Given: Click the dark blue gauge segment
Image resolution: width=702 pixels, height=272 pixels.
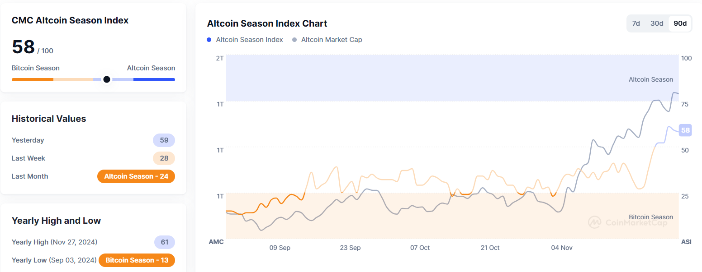Looking at the screenshot, I should [x=154, y=79].
